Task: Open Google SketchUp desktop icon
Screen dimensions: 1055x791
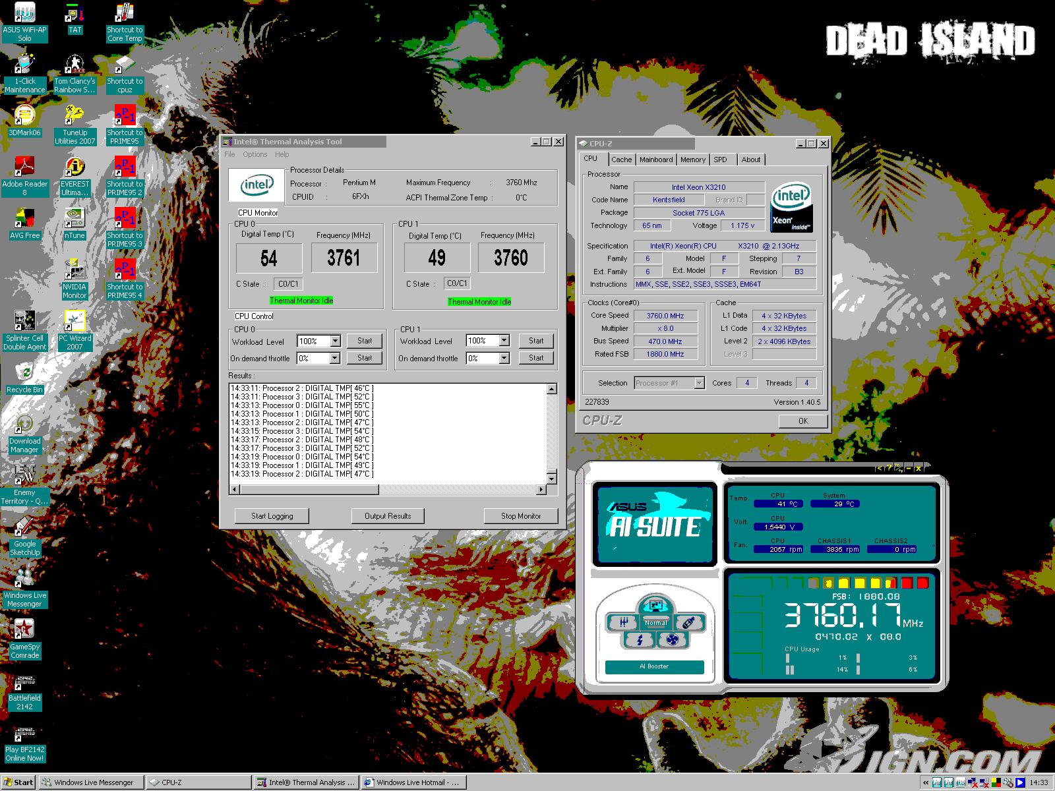Action: 24,537
